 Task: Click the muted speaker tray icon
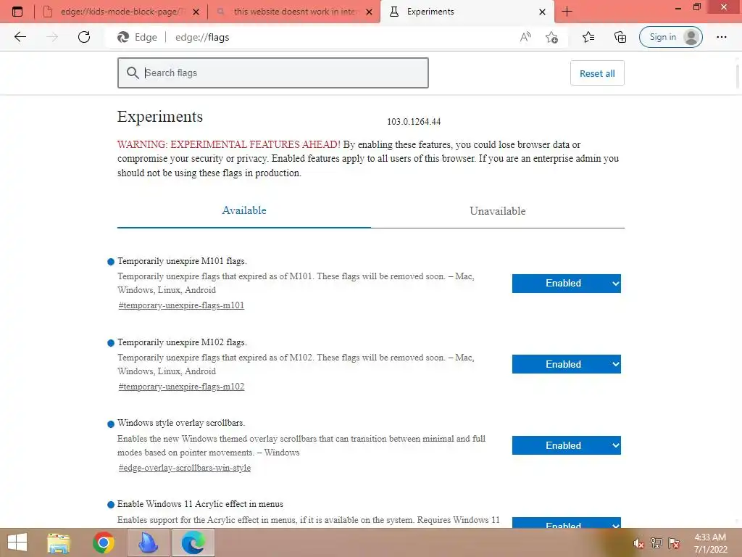638,544
